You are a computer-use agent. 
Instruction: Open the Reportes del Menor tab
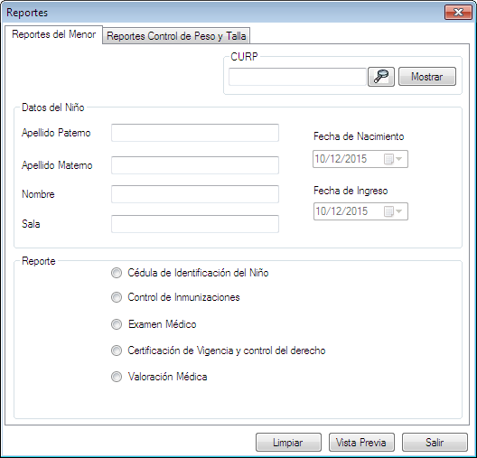pos(54,34)
